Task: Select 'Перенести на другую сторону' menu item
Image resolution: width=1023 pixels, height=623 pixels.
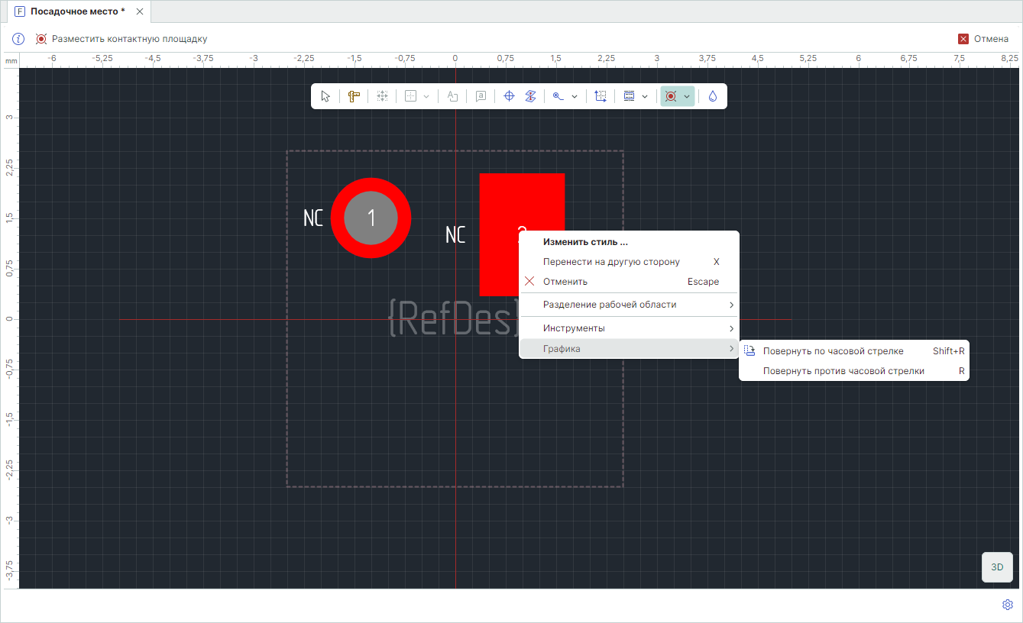Action: 611,262
